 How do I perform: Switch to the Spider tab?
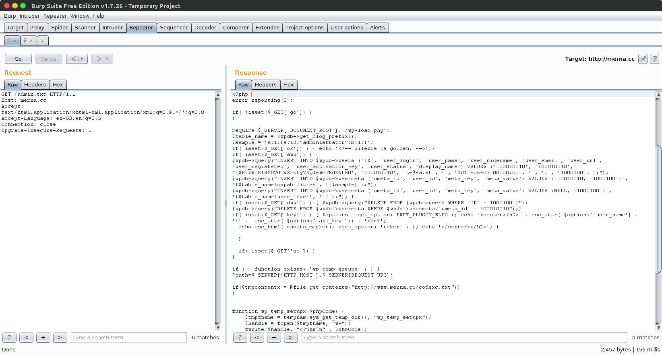(x=60, y=27)
